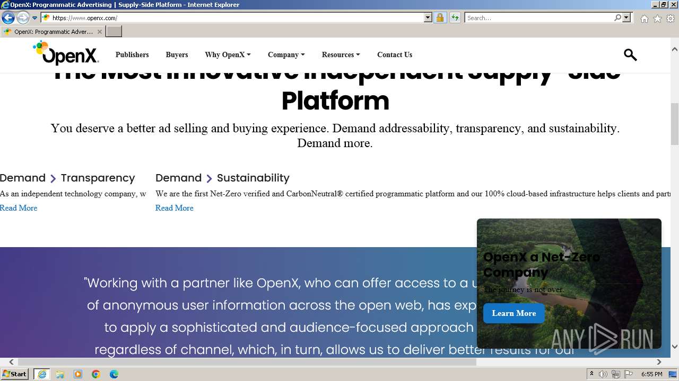Image resolution: width=679 pixels, height=381 pixels.
Task: Click the vertical scrollbar down arrow
Action: coord(675,347)
